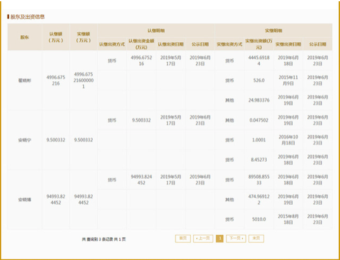Select page 1 in pagination

pyautogui.click(x=220, y=239)
